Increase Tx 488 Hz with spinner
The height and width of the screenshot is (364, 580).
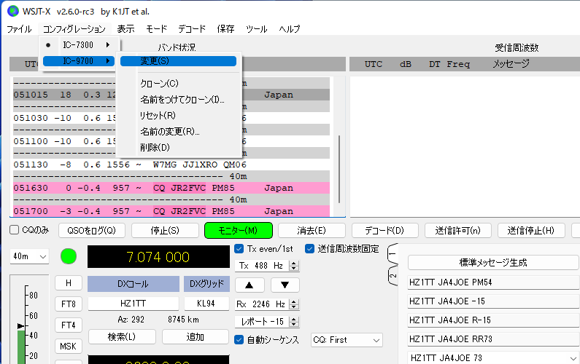coord(294,264)
